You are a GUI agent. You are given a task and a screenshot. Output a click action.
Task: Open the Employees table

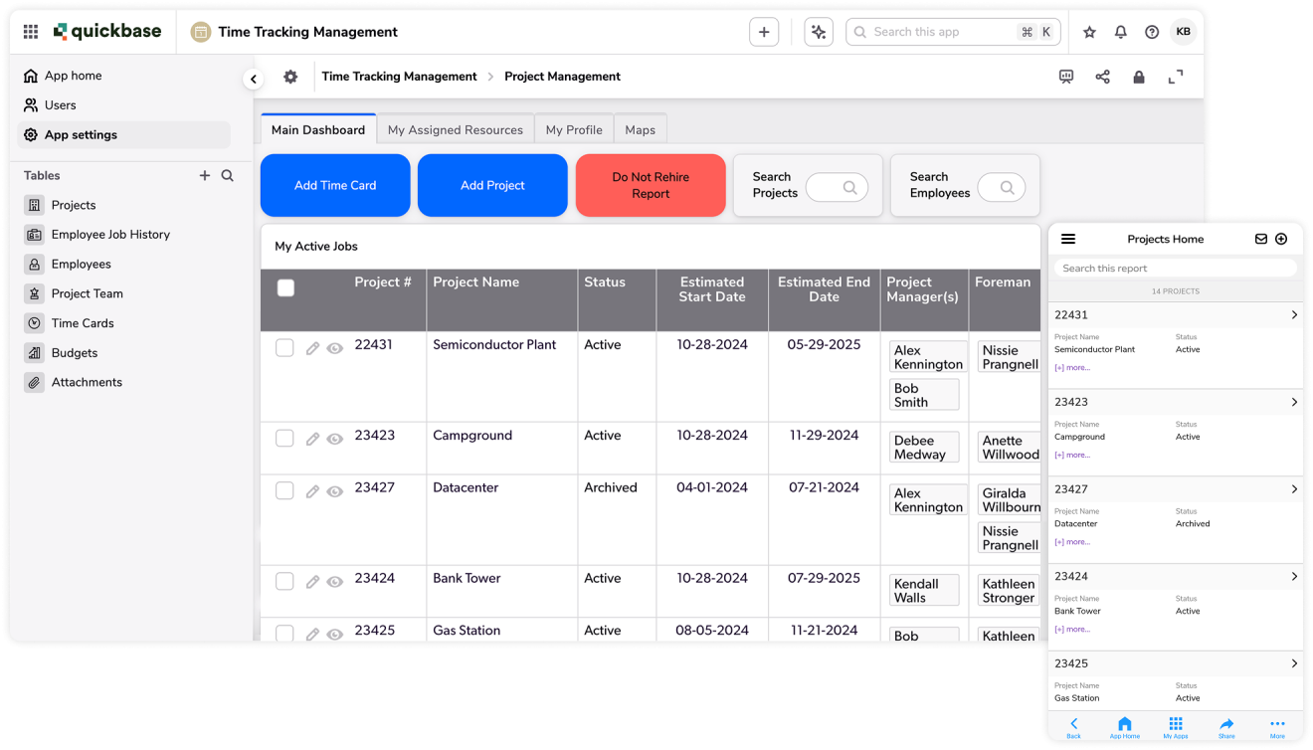(x=82, y=264)
